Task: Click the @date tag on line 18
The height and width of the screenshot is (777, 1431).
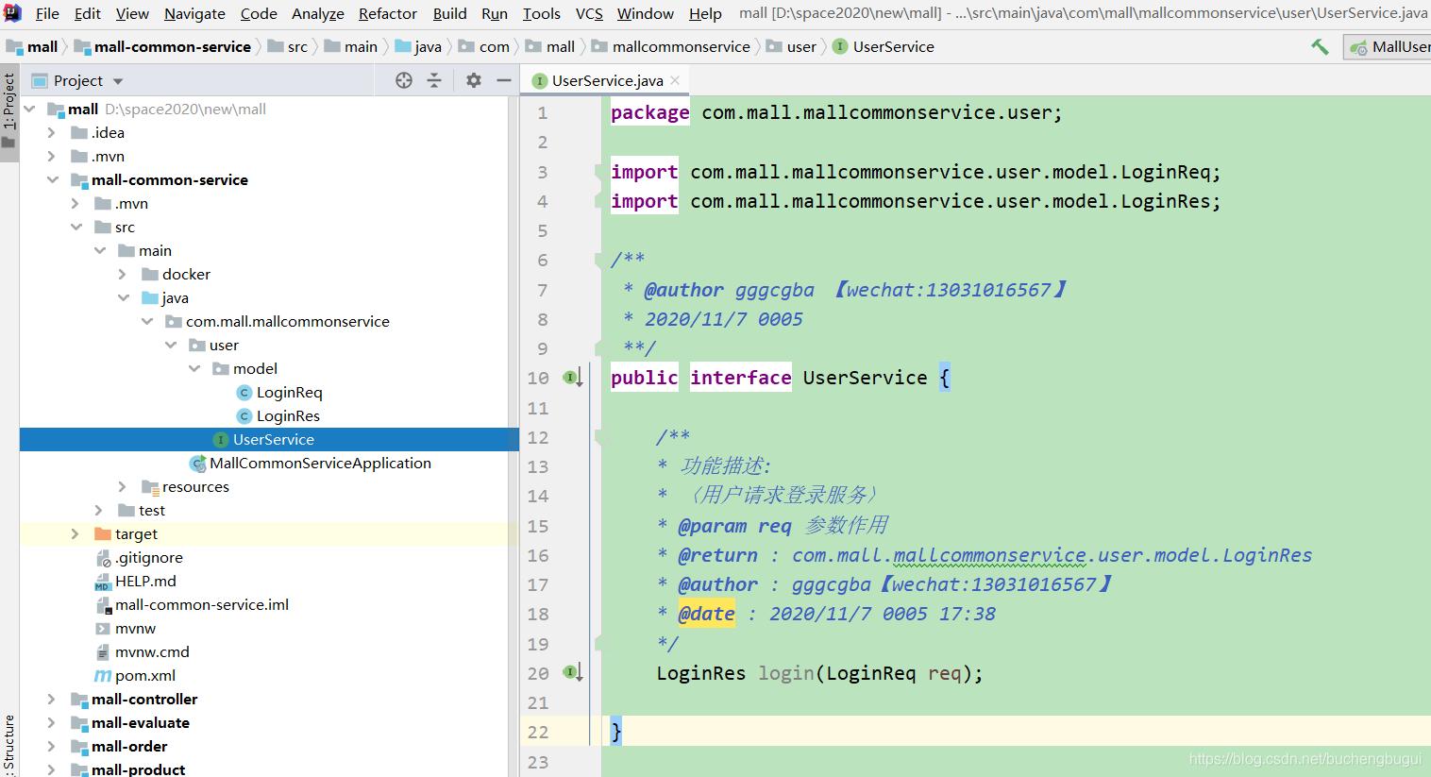Action: [706, 614]
